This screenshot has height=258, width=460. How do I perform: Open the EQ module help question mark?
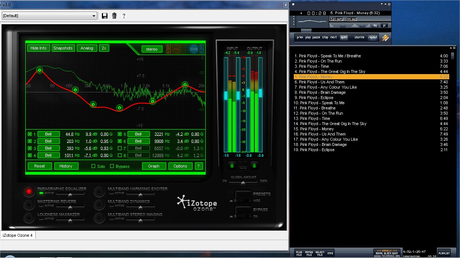(x=199, y=166)
